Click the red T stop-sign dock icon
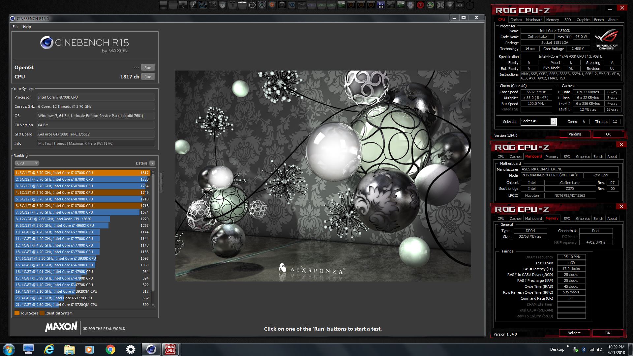633x356 pixels. (420, 5)
